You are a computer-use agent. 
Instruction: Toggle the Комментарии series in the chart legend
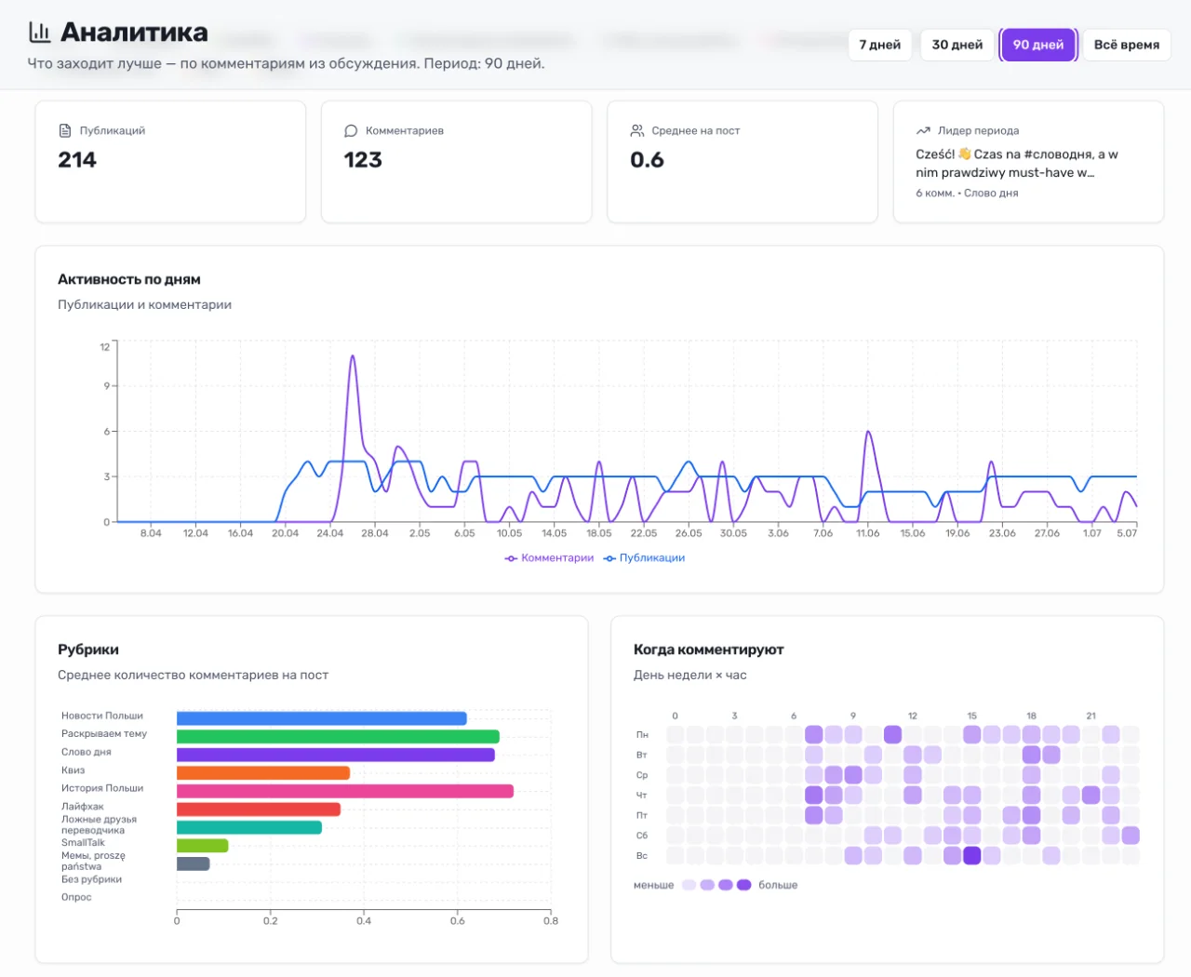click(549, 558)
